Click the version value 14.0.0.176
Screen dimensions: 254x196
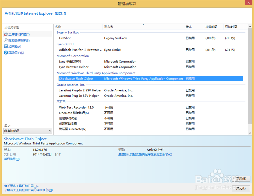(40, 150)
